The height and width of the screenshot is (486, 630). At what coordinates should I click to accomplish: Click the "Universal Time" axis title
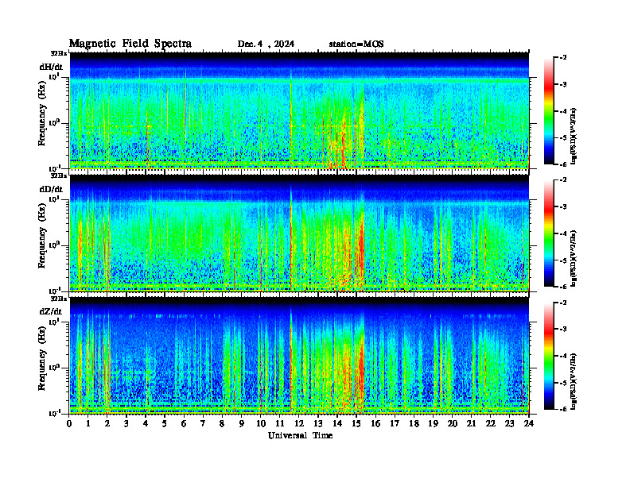click(300, 435)
